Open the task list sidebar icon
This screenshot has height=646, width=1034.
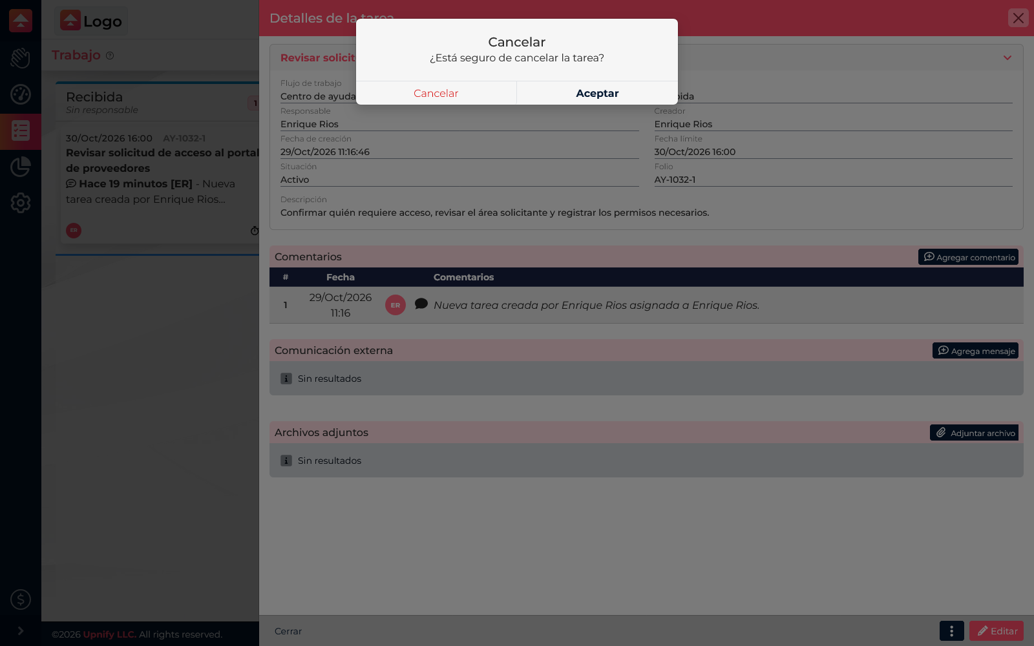pyautogui.click(x=21, y=131)
